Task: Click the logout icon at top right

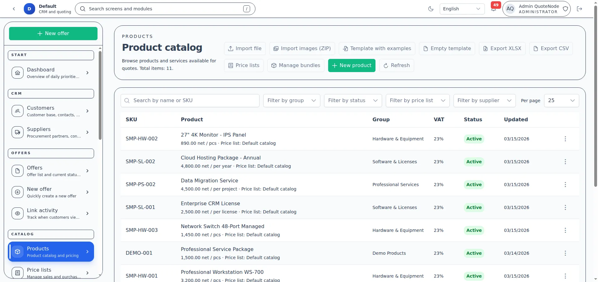Action: coord(580,9)
